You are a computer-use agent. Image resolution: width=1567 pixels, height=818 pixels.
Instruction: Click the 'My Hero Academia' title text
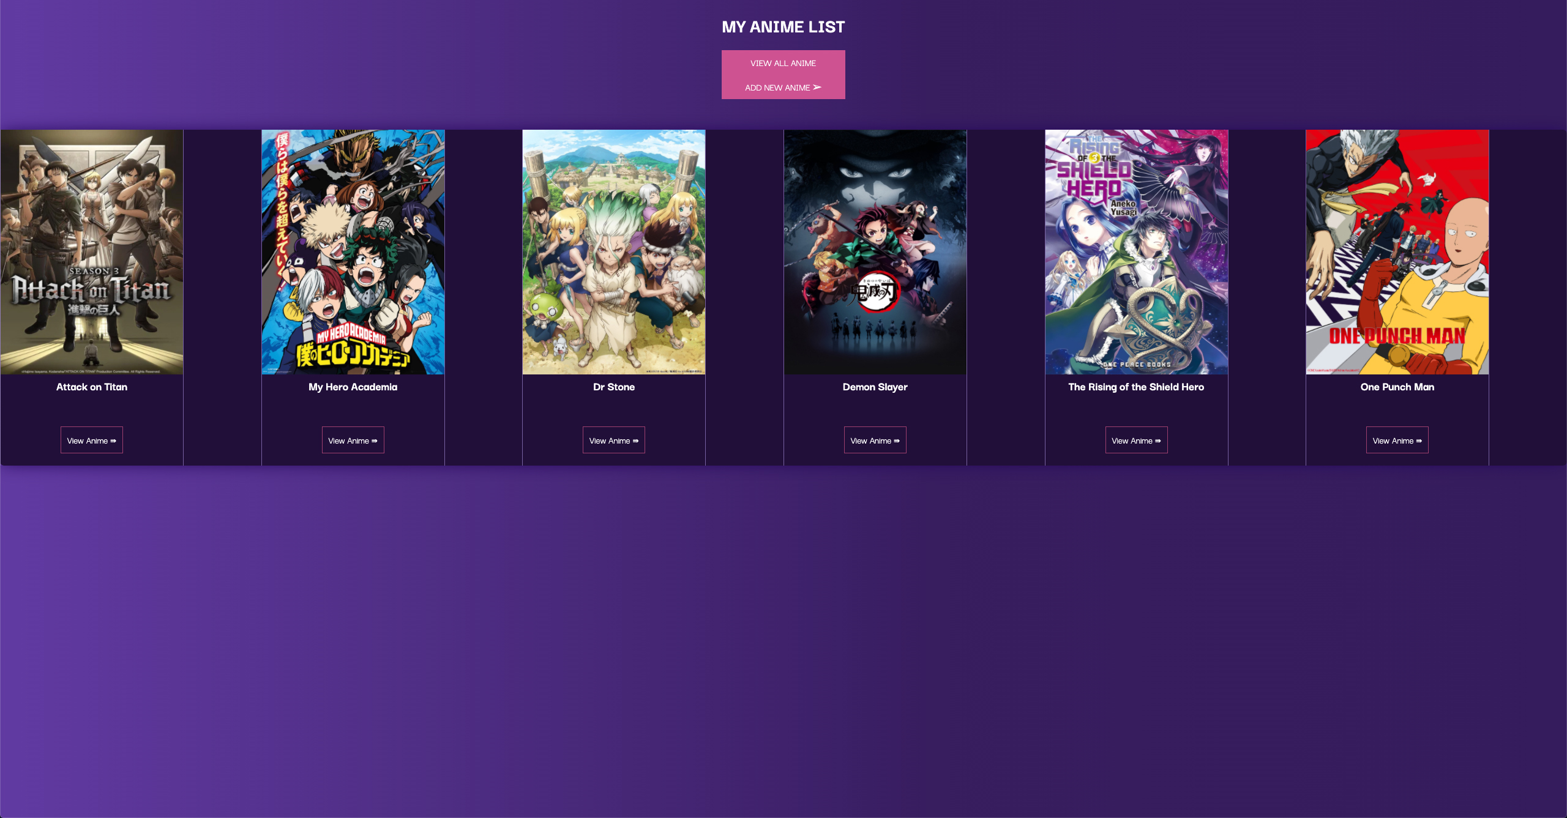353,387
